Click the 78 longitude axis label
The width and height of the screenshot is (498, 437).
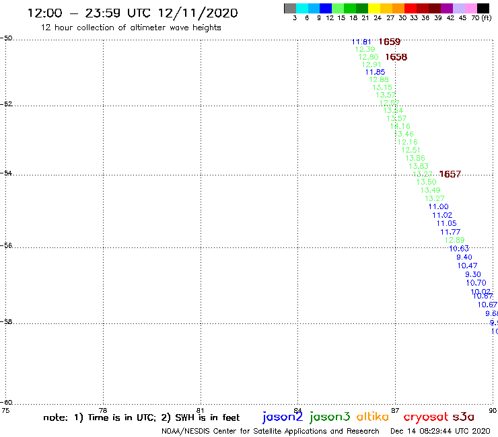[103, 411]
